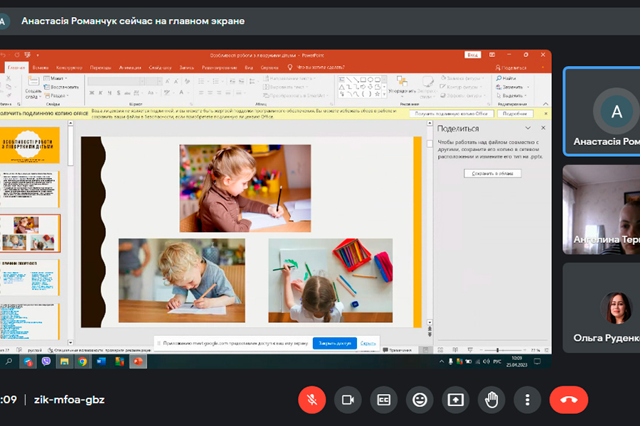This screenshot has height=426, width=640.
Task: Click the blue 'Закрыть доступ' stop-sharing button
Action: click(334, 343)
